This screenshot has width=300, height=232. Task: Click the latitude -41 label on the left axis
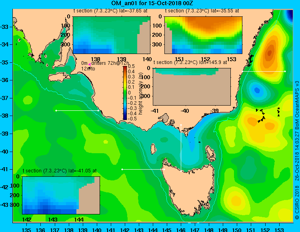click(4, 169)
